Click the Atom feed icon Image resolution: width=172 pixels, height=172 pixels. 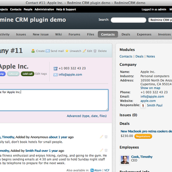(92, 170)
